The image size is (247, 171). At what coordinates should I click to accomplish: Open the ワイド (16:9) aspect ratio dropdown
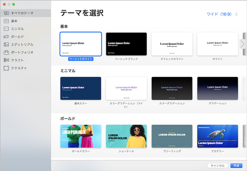pyautogui.click(x=222, y=14)
